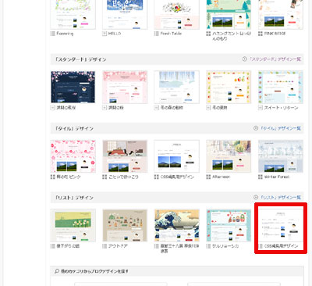Viewport: 312px width, 286px height.
Task: Click the circle arrow icon beside スタンダード design list link
Action: [244, 59]
